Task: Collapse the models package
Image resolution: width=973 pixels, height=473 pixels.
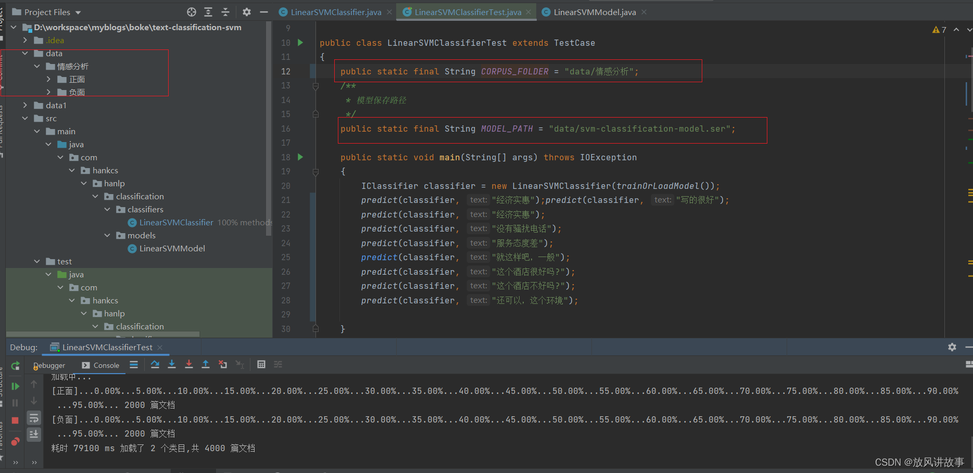Action: (x=107, y=235)
